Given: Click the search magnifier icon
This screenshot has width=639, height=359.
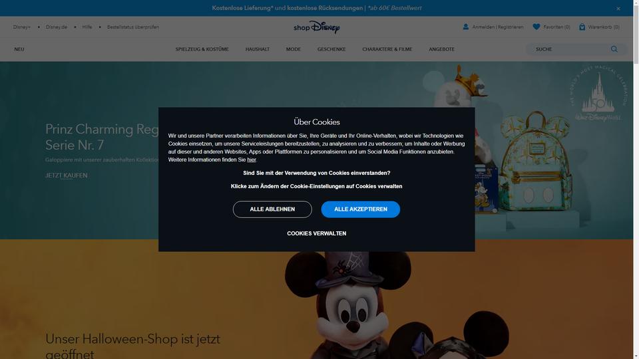Looking at the screenshot, I should point(614,49).
